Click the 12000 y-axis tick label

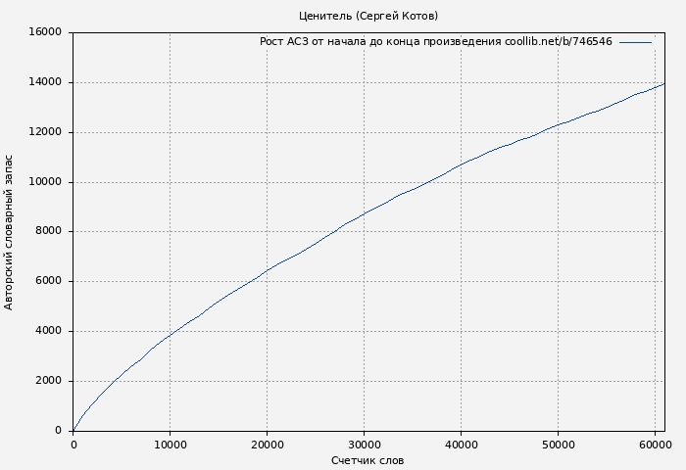coord(45,132)
